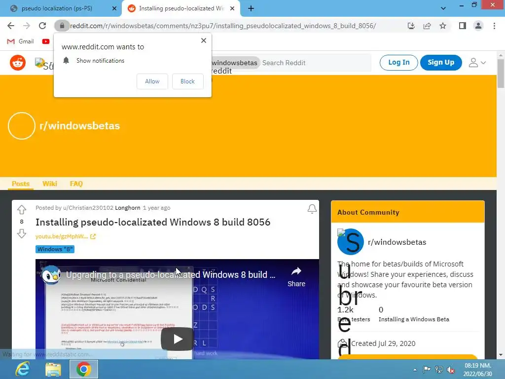This screenshot has height=379, width=505.
Task: Open a new browser tab
Action: coord(251,9)
